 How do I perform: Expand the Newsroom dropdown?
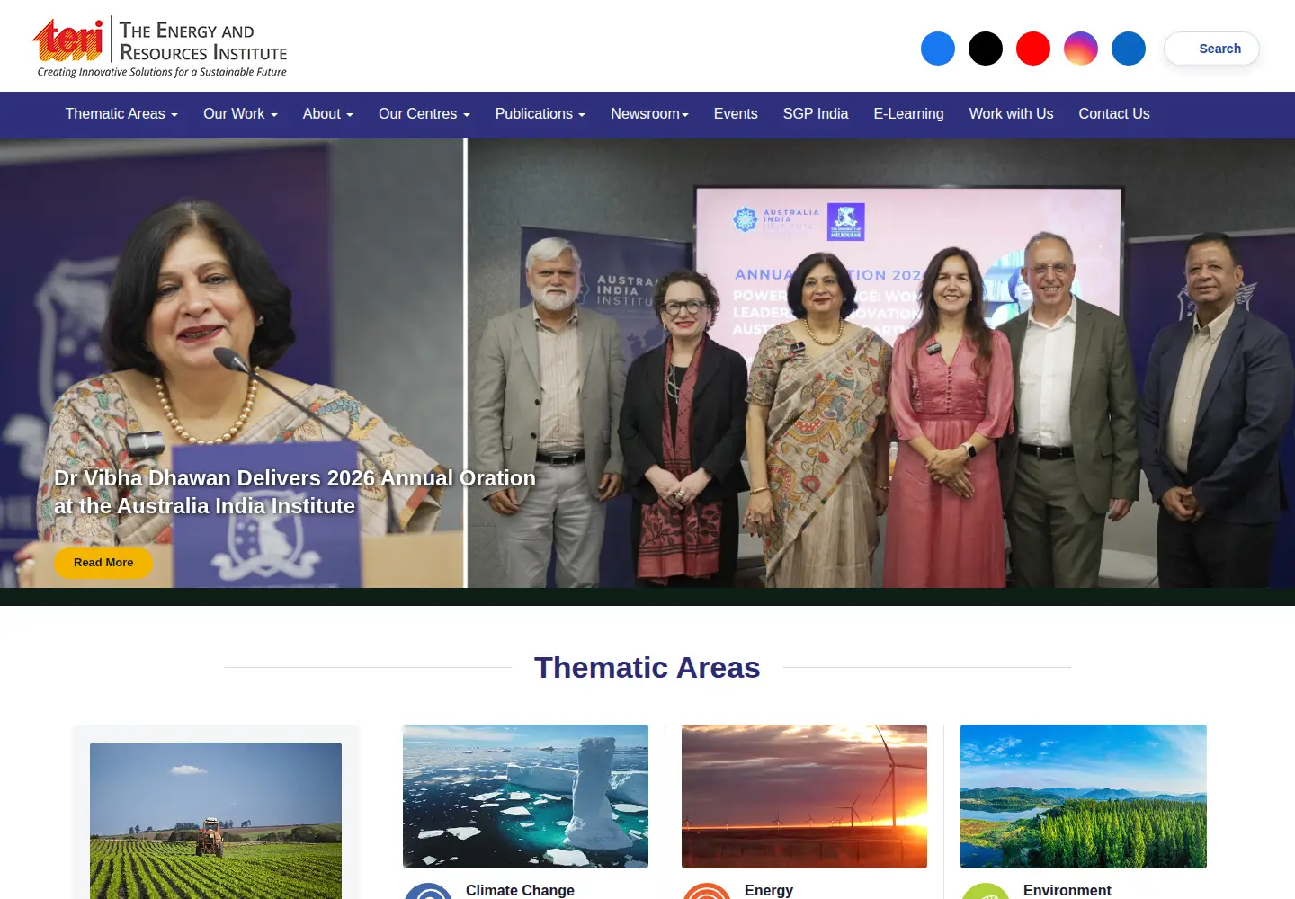(x=649, y=114)
